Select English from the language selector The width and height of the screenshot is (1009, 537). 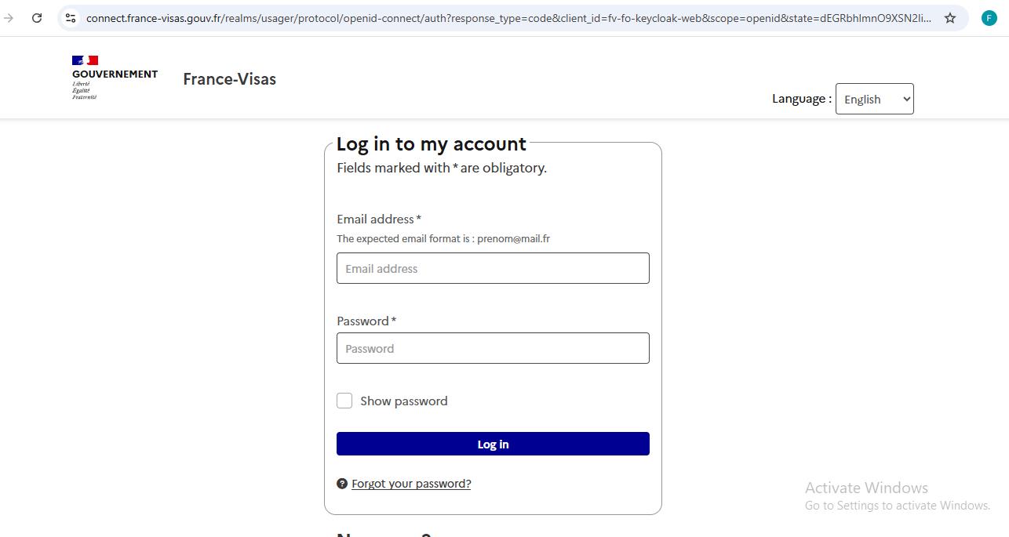tap(874, 99)
